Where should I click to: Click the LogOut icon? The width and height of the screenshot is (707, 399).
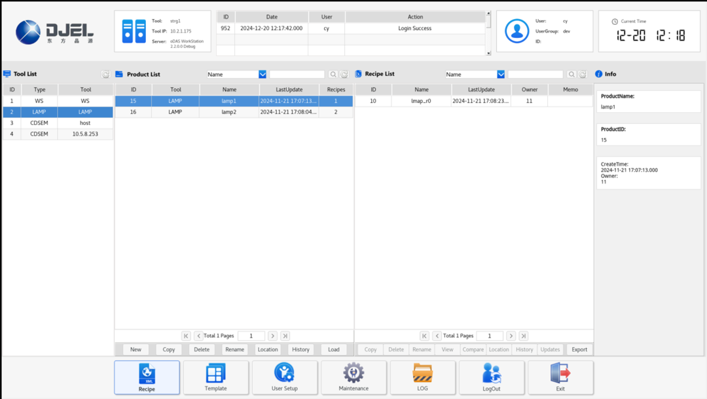click(x=491, y=377)
